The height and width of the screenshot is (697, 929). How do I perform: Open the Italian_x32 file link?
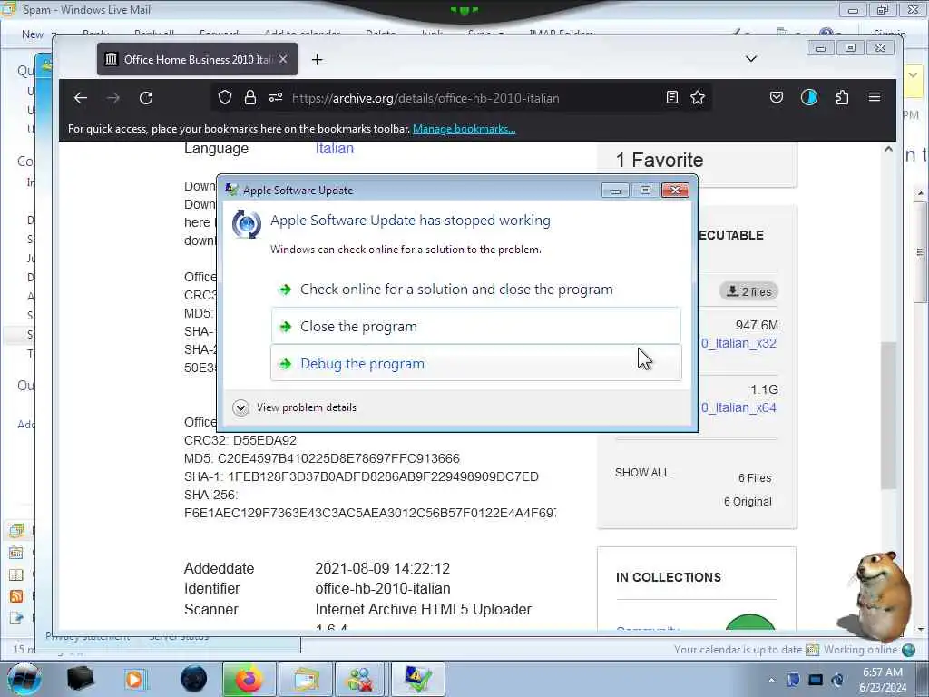pyautogui.click(x=738, y=343)
